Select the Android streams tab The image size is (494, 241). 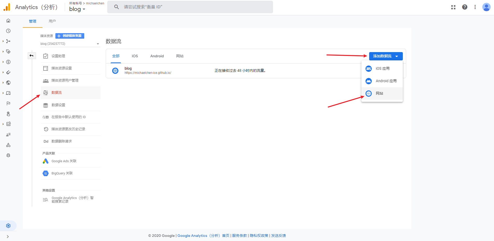(x=157, y=56)
